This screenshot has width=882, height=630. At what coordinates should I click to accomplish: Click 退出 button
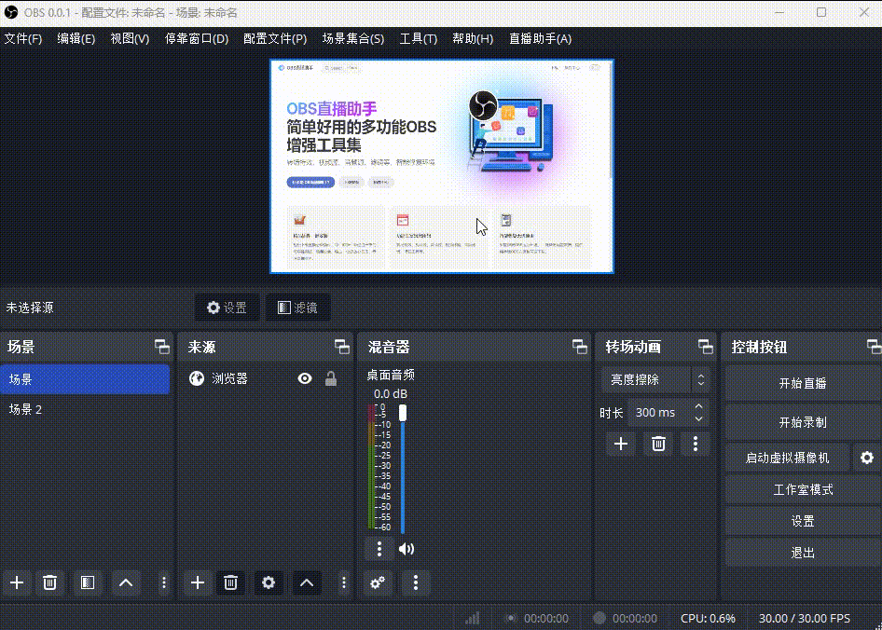point(803,553)
